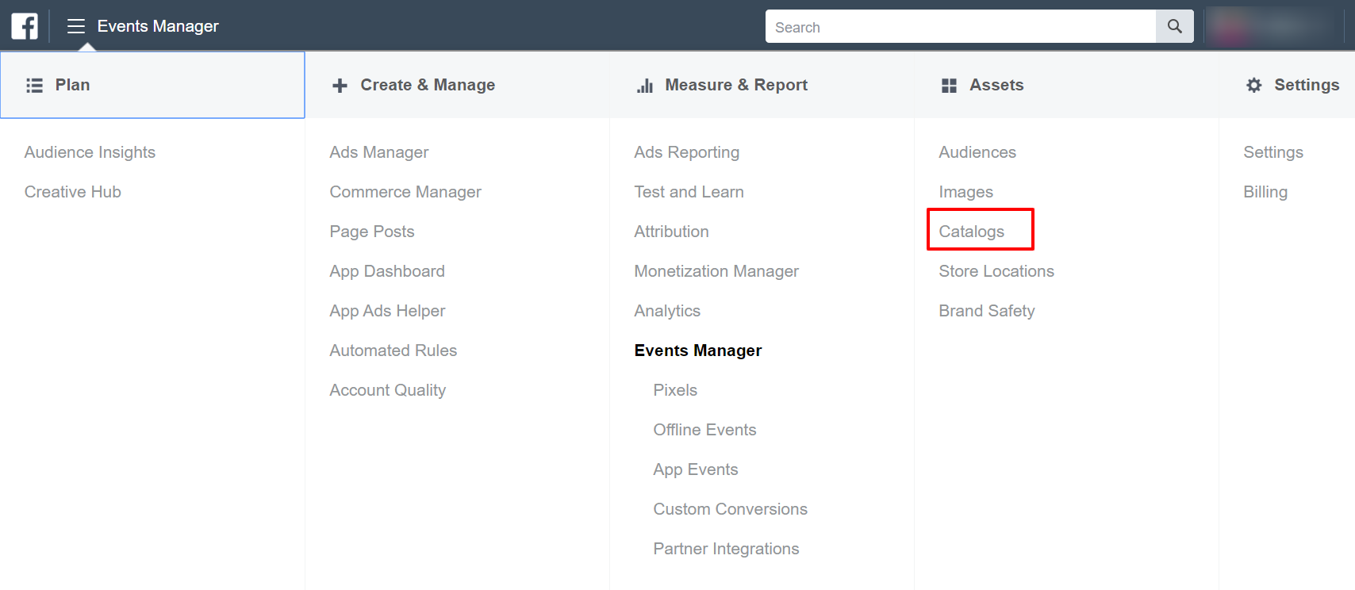Open Catalogs under Assets
Viewport: 1355px width, 590px height.
pyautogui.click(x=971, y=232)
